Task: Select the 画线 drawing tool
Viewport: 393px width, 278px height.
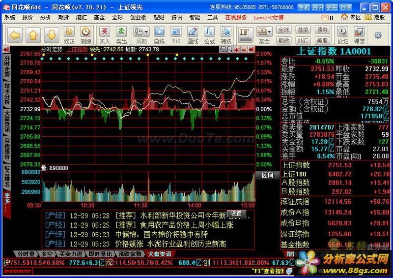Action: point(193,35)
